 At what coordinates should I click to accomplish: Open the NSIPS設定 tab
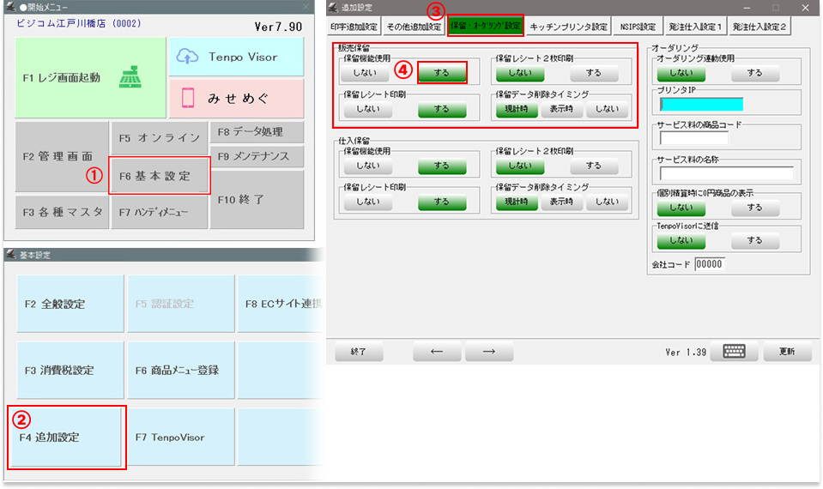tap(638, 27)
